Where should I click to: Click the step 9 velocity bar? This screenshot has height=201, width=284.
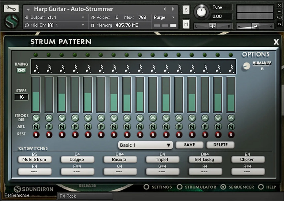point(140,95)
